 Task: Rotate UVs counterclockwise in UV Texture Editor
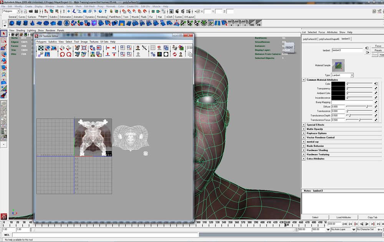[62, 54]
